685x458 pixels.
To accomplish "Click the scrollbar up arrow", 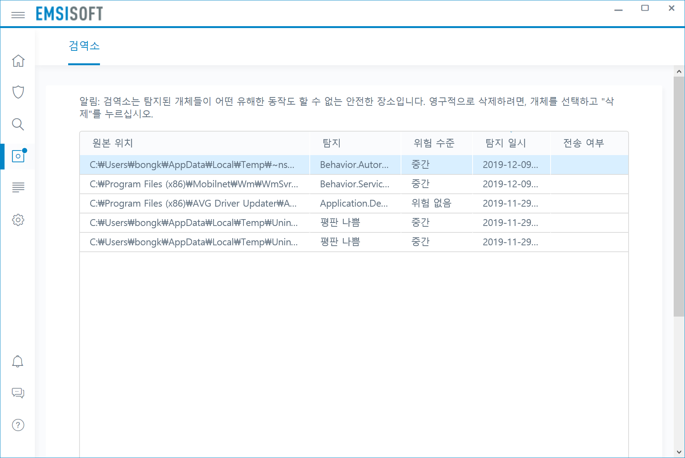I will (679, 71).
